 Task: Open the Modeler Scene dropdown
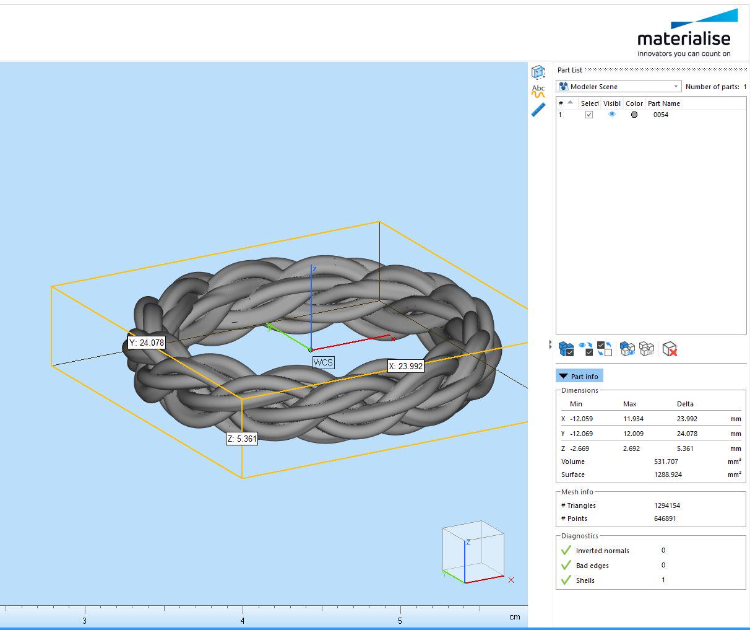(x=618, y=87)
